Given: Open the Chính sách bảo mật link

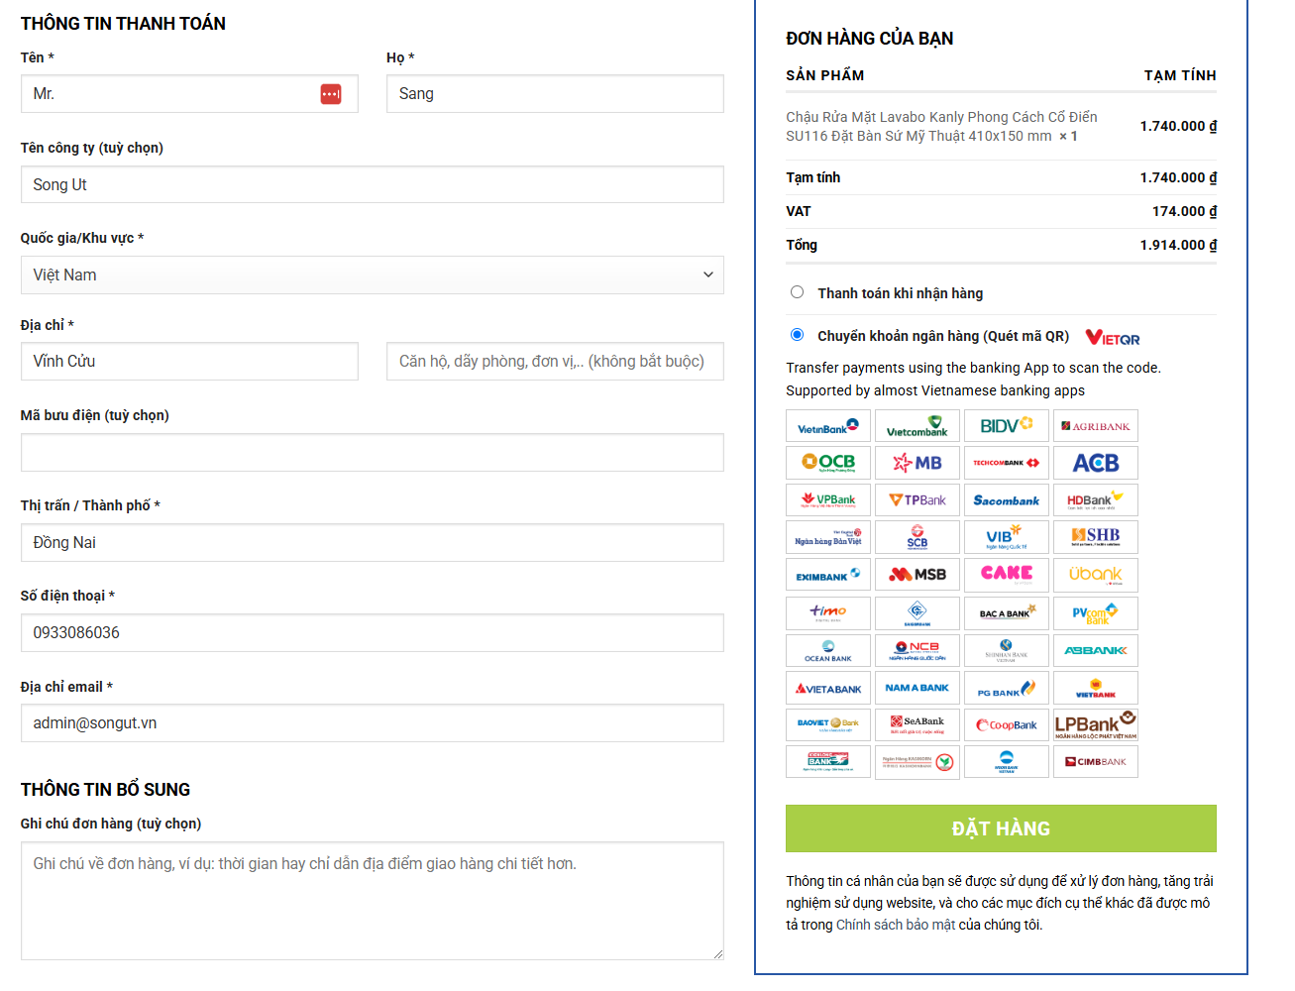Looking at the screenshot, I should click(895, 925).
